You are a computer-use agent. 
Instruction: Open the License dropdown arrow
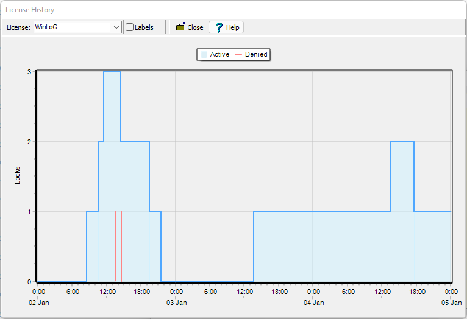[116, 27]
